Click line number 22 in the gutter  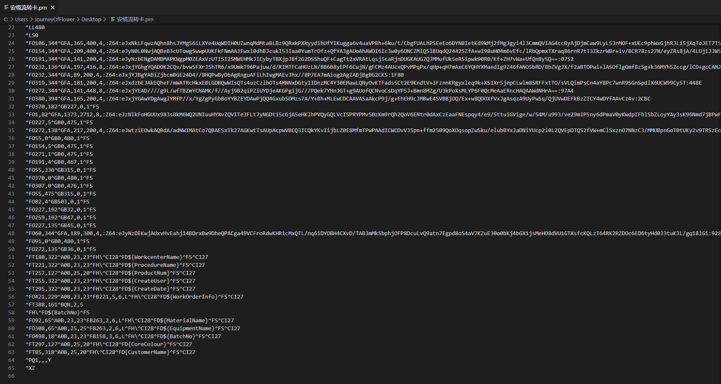click(x=11, y=28)
